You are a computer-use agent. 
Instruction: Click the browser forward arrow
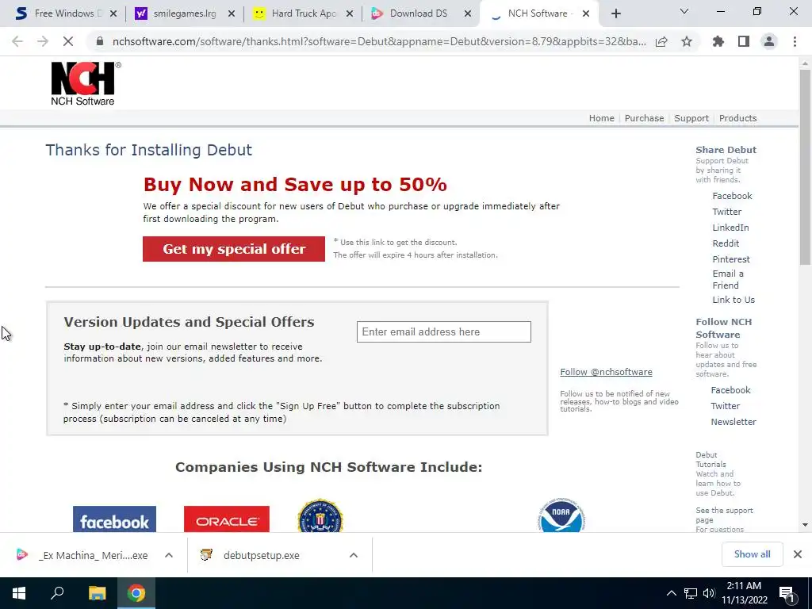pyautogui.click(x=43, y=41)
